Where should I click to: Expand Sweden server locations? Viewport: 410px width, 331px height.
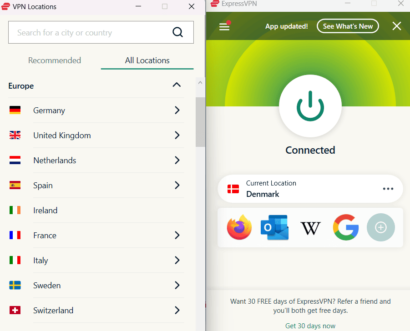click(x=177, y=285)
